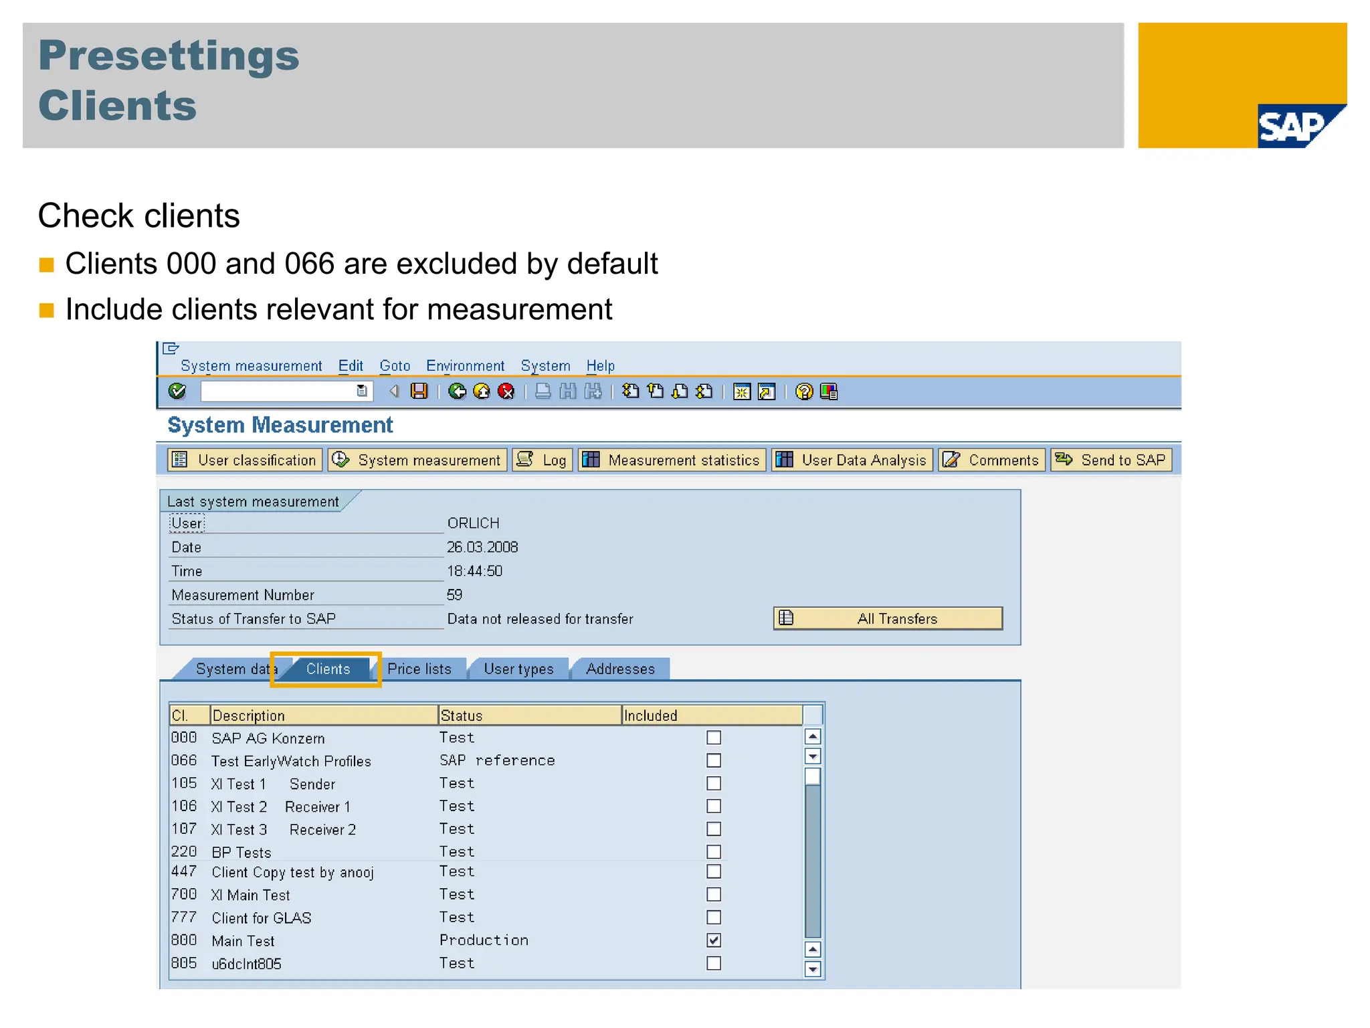1370x1028 pixels.
Task: Click the table's topmost scroll-up arrow
Action: tap(813, 737)
